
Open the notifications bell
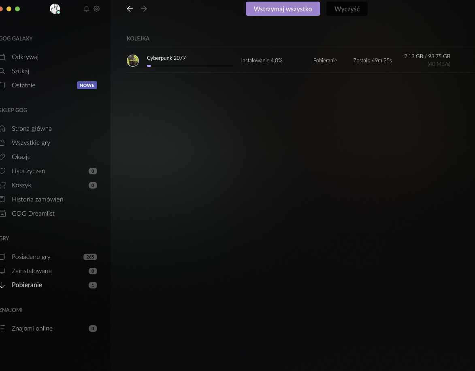tap(86, 9)
